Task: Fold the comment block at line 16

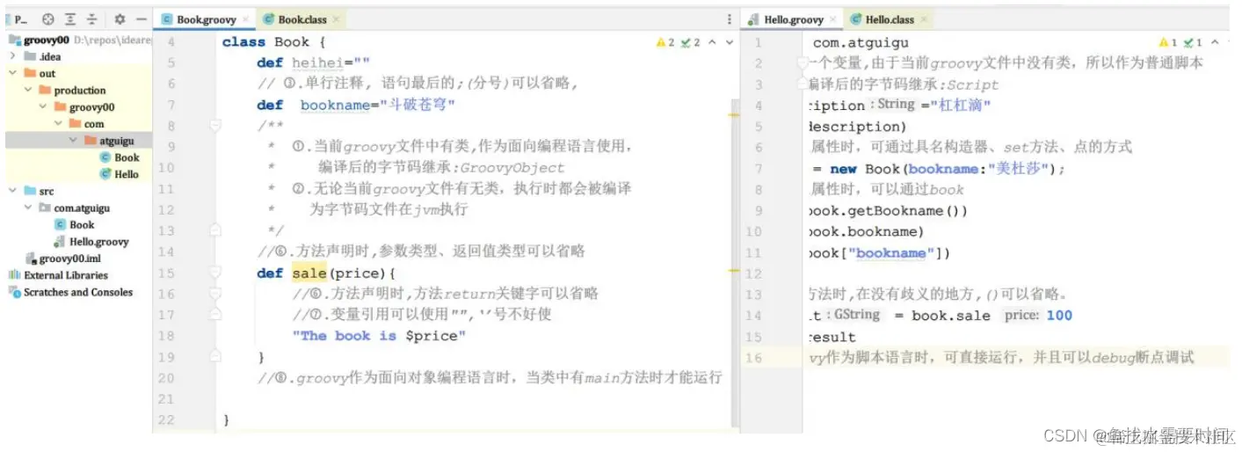Action: click(x=214, y=294)
